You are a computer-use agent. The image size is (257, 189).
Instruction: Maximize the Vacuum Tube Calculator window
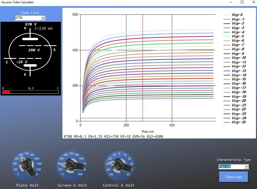pyautogui.click(x=242, y=2)
